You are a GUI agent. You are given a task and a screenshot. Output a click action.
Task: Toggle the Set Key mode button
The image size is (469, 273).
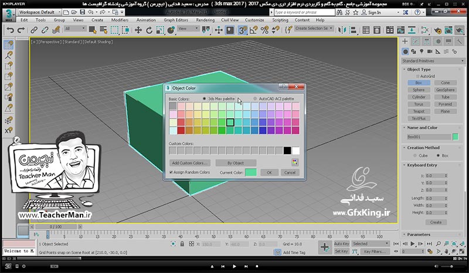coord(342,251)
